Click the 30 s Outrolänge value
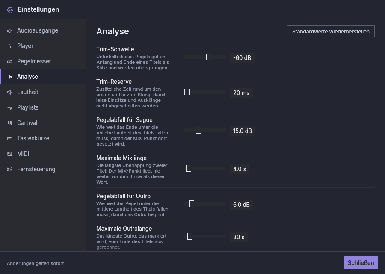 (x=239, y=237)
